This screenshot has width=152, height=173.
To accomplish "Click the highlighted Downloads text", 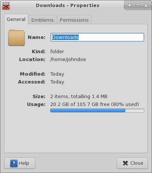I will tap(65, 37).
